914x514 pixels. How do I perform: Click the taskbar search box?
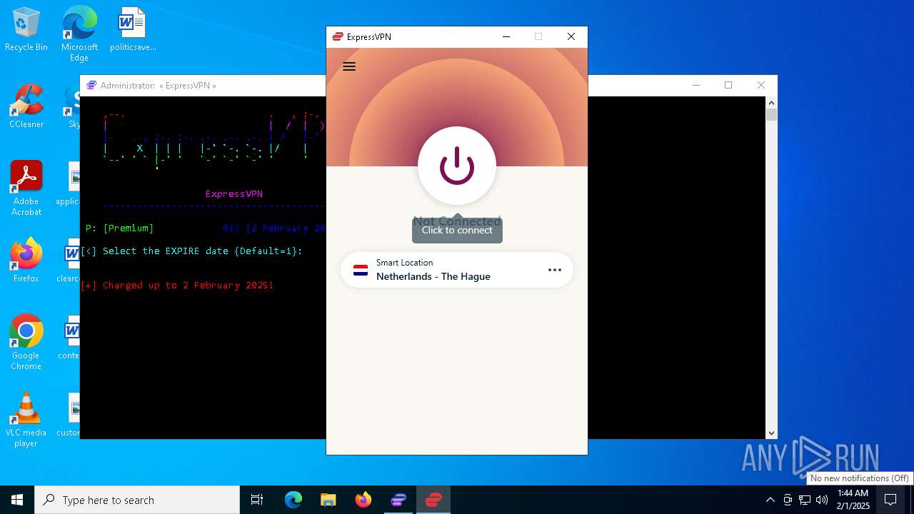click(x=137, y=500)
